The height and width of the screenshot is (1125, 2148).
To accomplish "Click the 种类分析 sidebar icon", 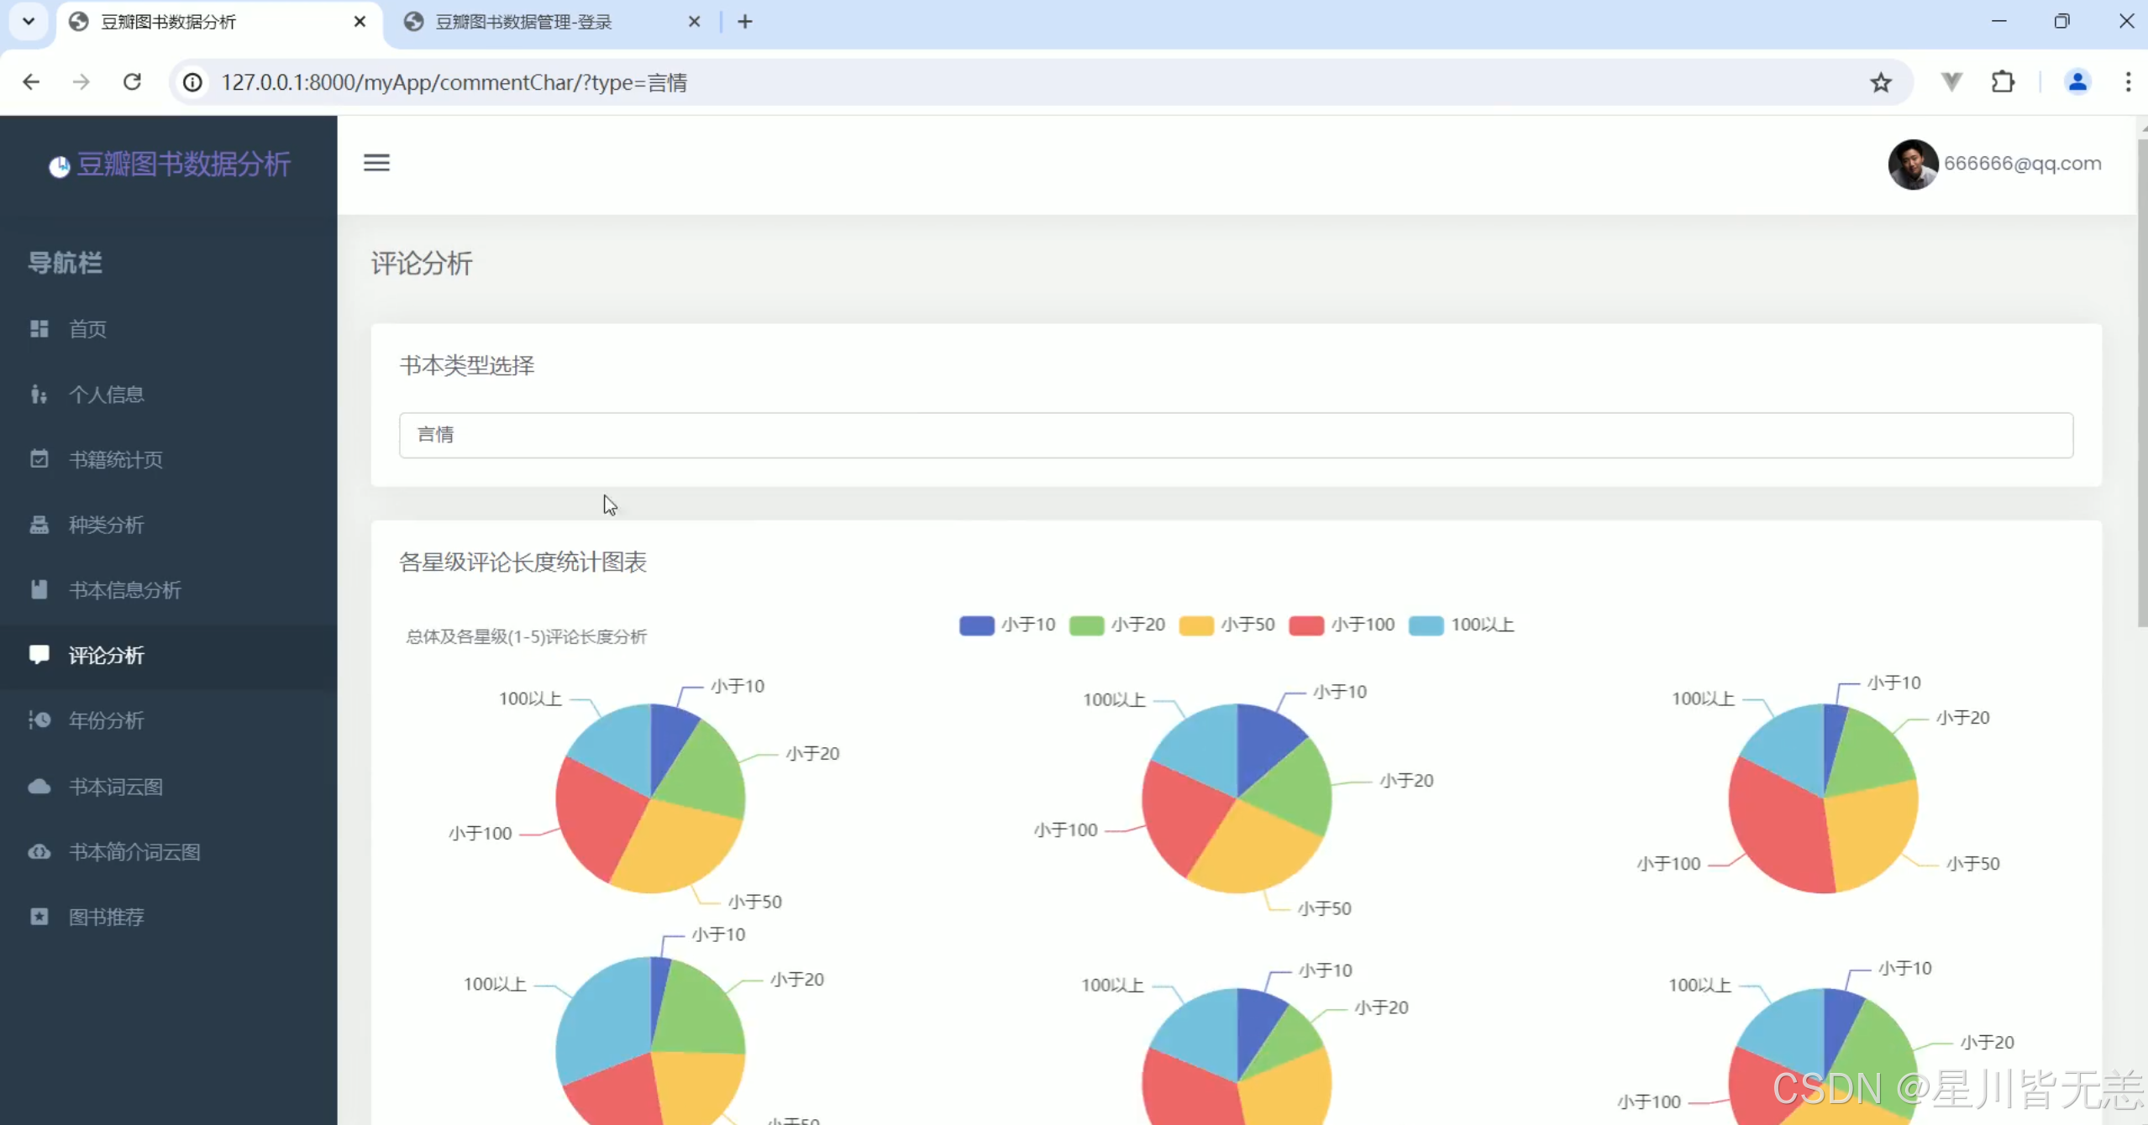I will click(x=39, y=525).
